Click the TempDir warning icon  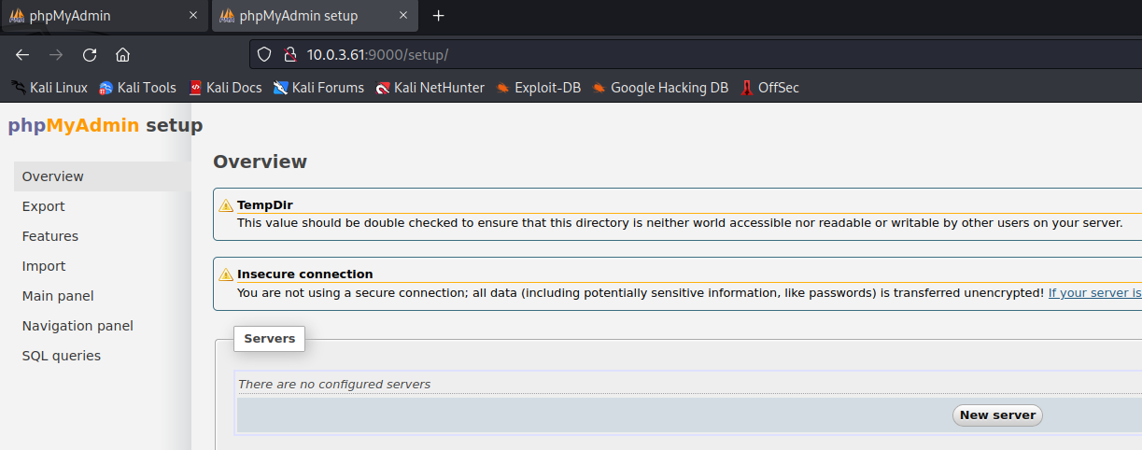[x=226, y=205]
